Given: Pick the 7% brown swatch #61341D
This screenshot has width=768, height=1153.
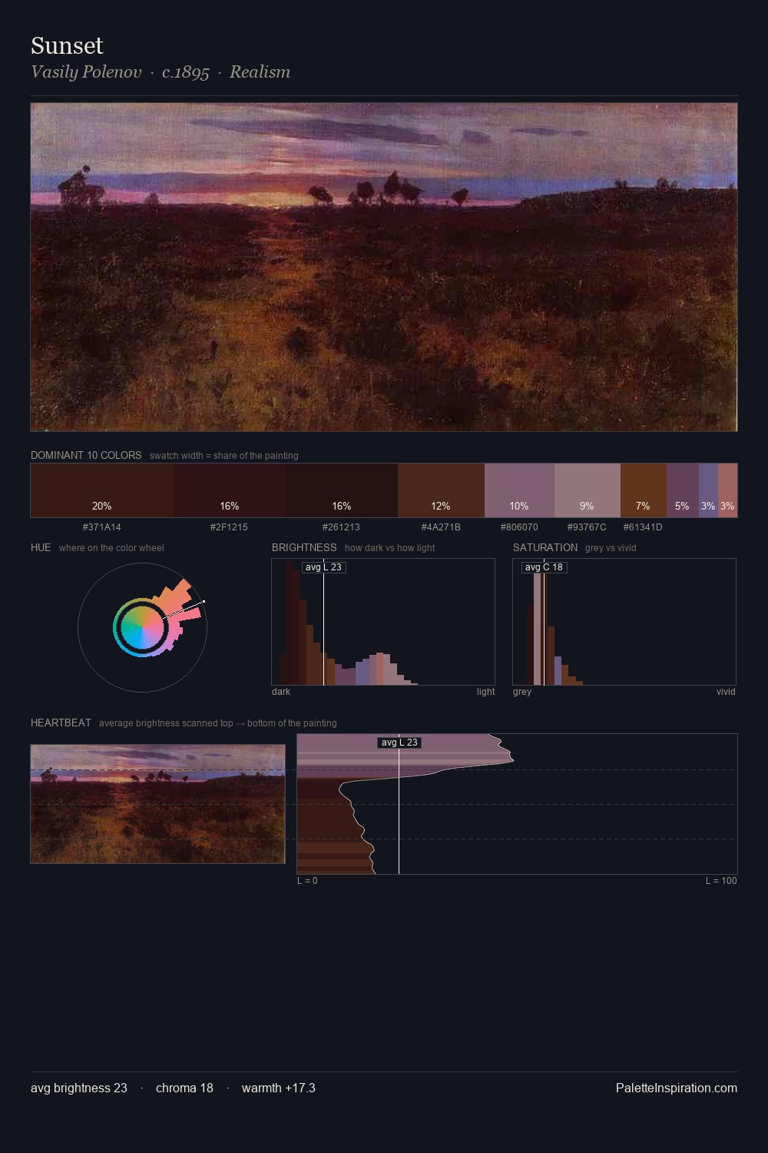Looking at the screenshot, I should [644, 490].
